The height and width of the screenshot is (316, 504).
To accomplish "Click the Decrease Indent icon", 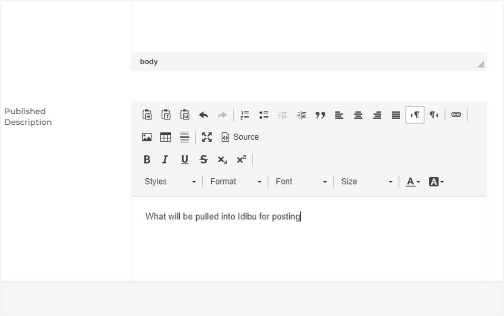I will (283, 115).
